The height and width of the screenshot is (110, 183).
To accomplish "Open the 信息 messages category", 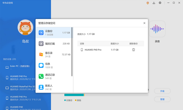I will (x=54, y=65).
